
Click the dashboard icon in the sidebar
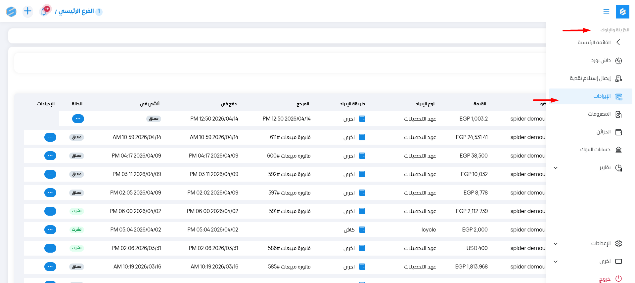pos(618,61)
